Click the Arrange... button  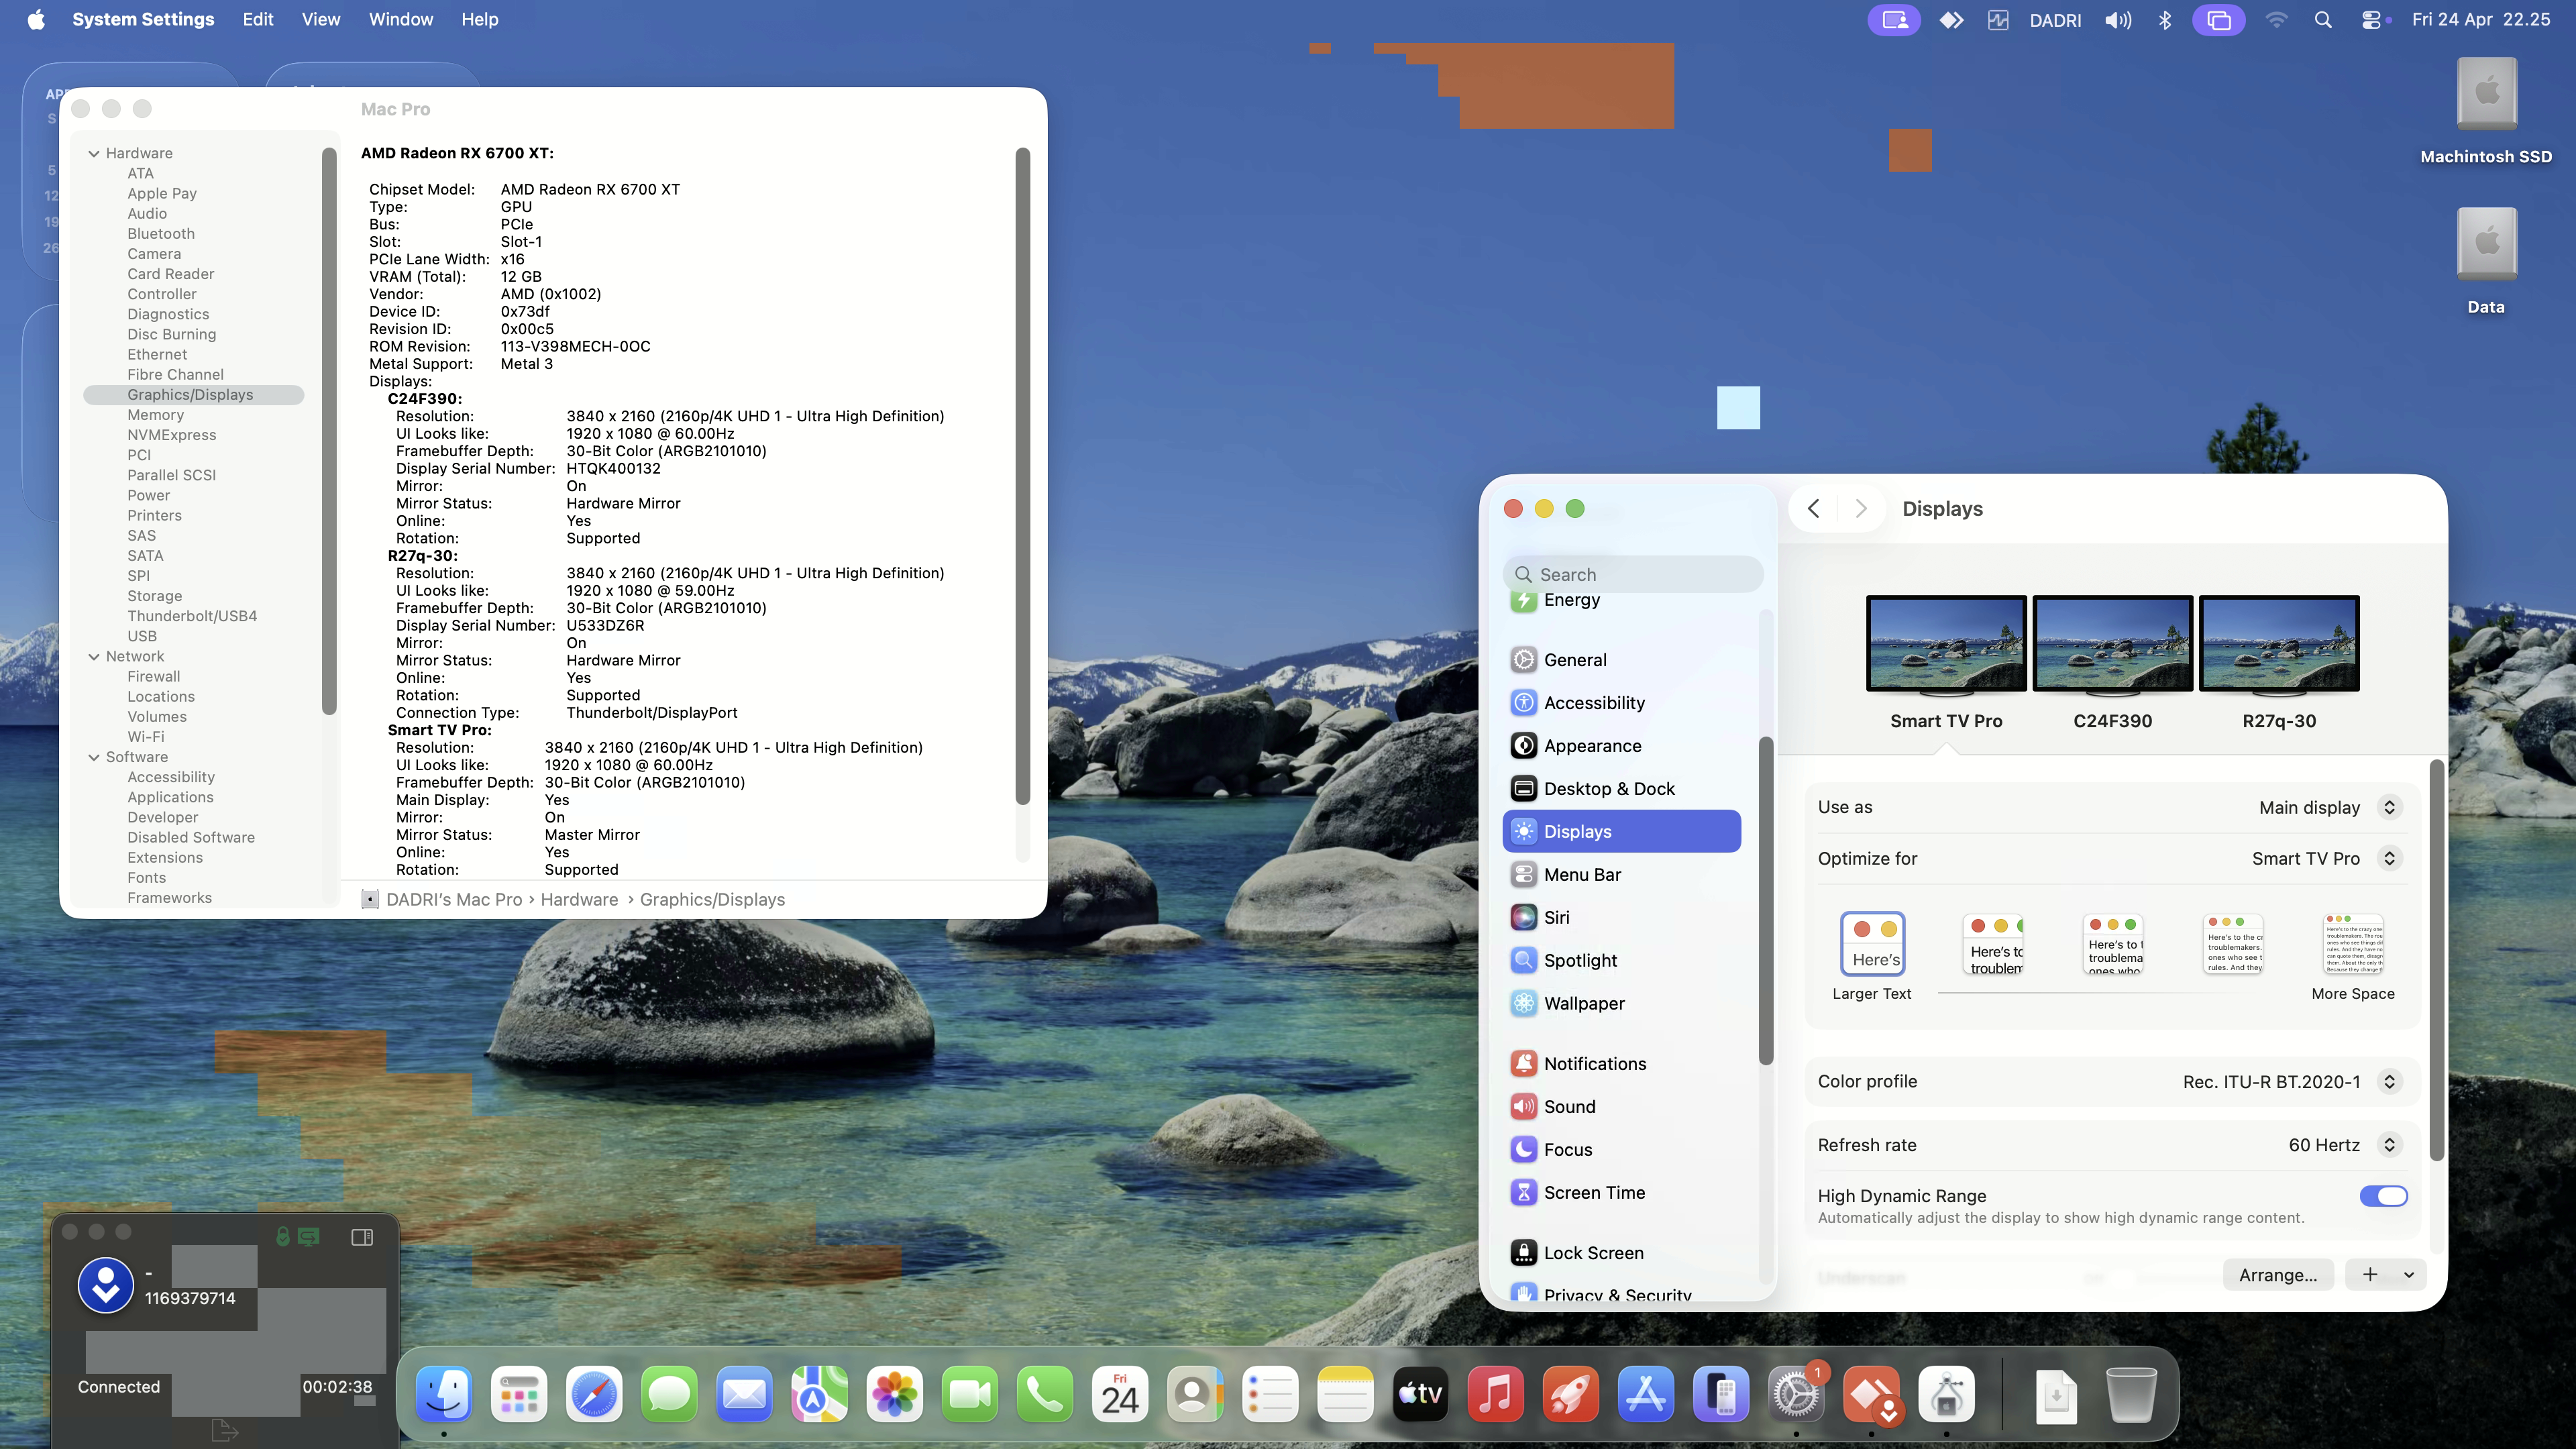click(2278, 1275)
